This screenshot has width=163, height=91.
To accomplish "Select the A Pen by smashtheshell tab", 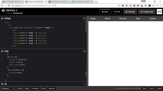I will pos(36,2).
